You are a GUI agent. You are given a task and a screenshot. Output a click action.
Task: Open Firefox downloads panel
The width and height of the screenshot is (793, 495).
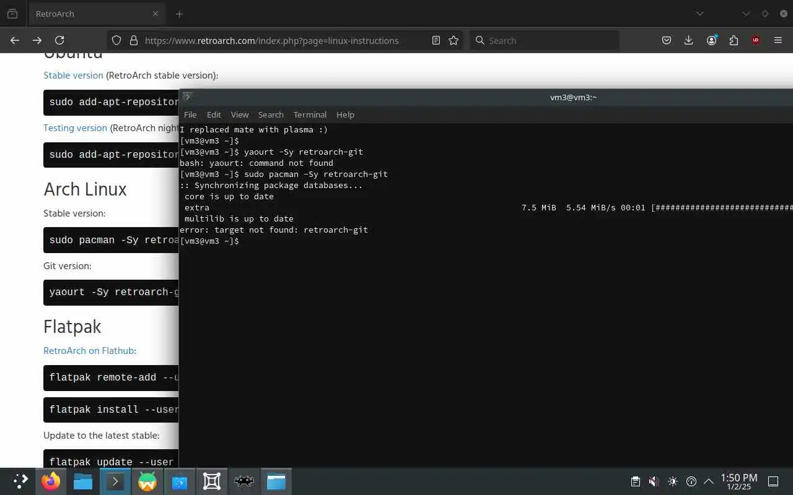tap(688, 40)
